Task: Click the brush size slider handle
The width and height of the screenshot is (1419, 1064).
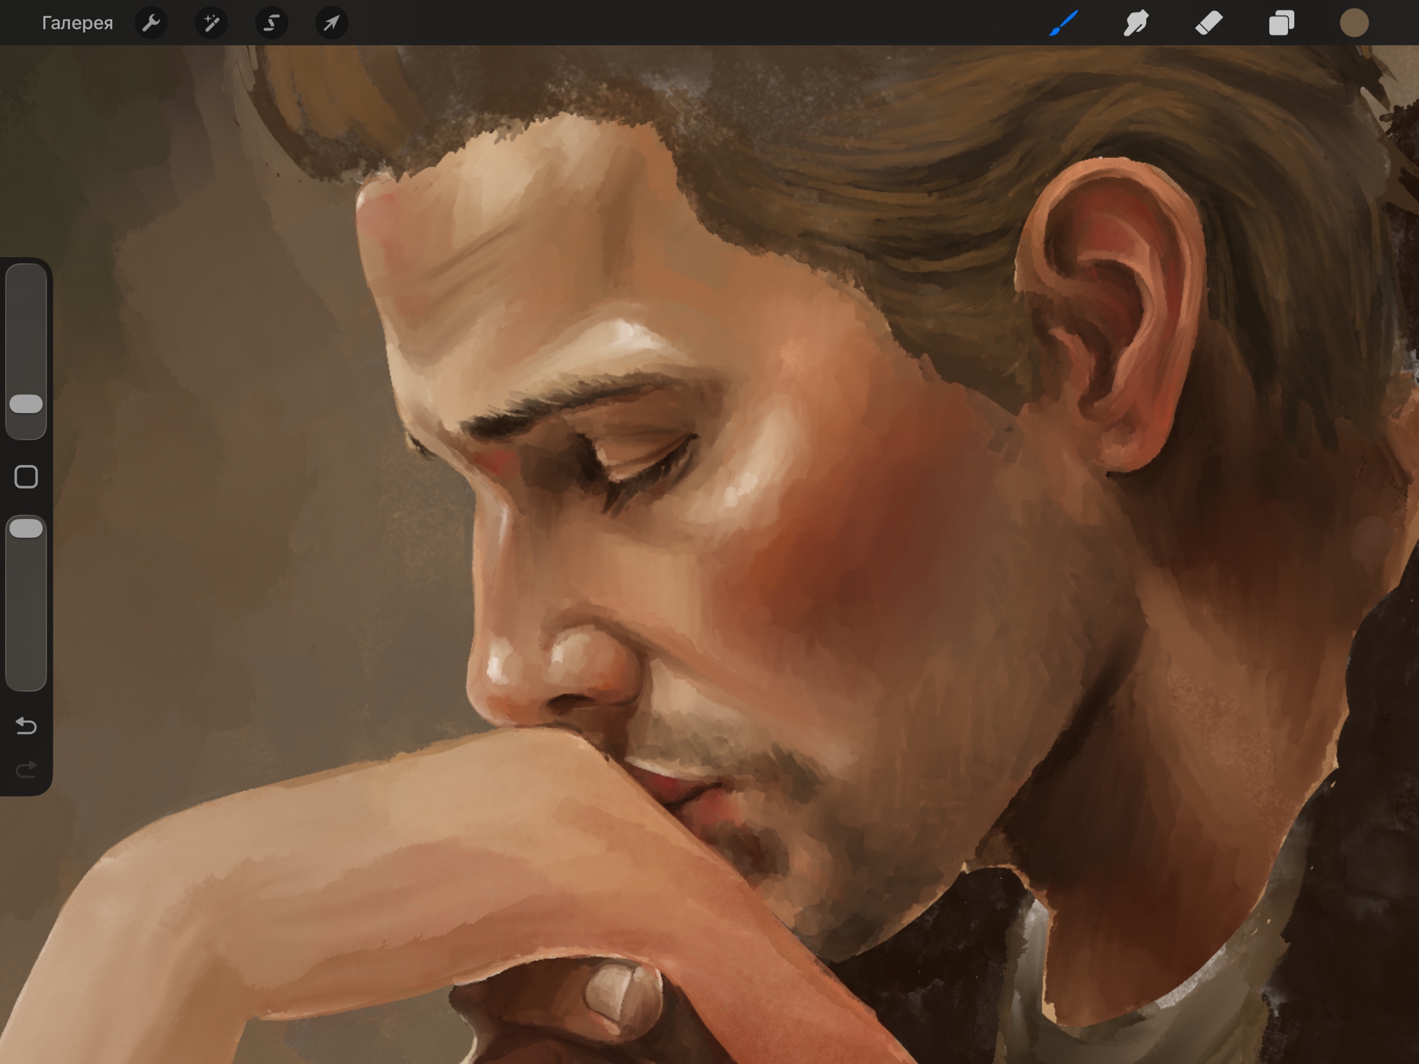Action: [x=26, y=404]
